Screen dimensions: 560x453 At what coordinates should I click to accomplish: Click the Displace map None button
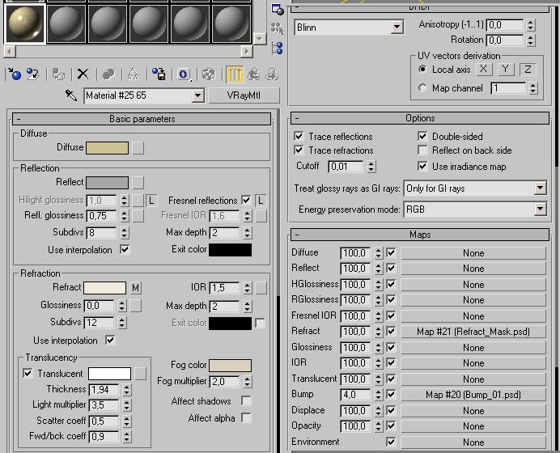(473, 410)
